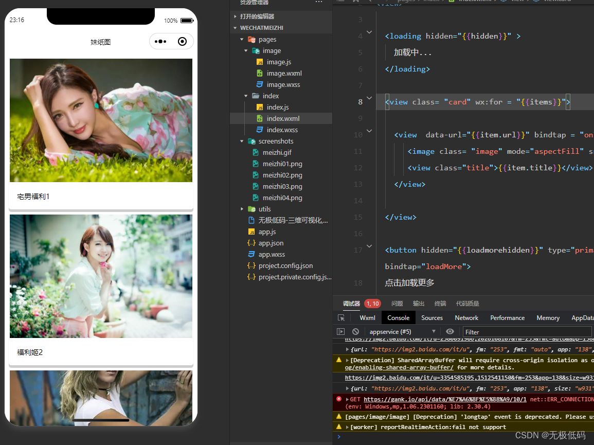Tap the capsule close circle button
This screenshot has width=594, height=445.
(x=182, y=41)
